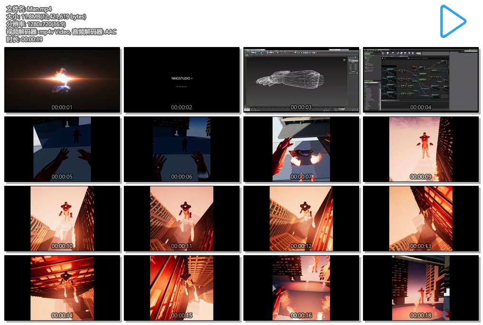Select the NINGSTUDIO title frame at 00:00:02
This screenshot has height=325, width=483.
click(182, 80)
